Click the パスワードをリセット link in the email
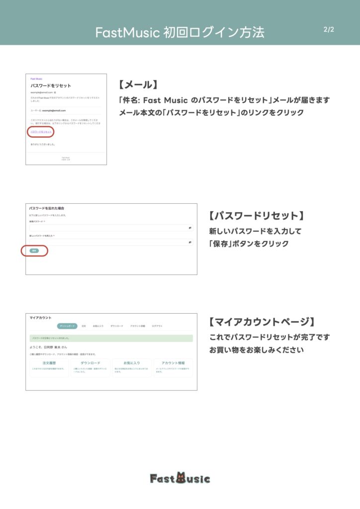 tap(41, 132)
